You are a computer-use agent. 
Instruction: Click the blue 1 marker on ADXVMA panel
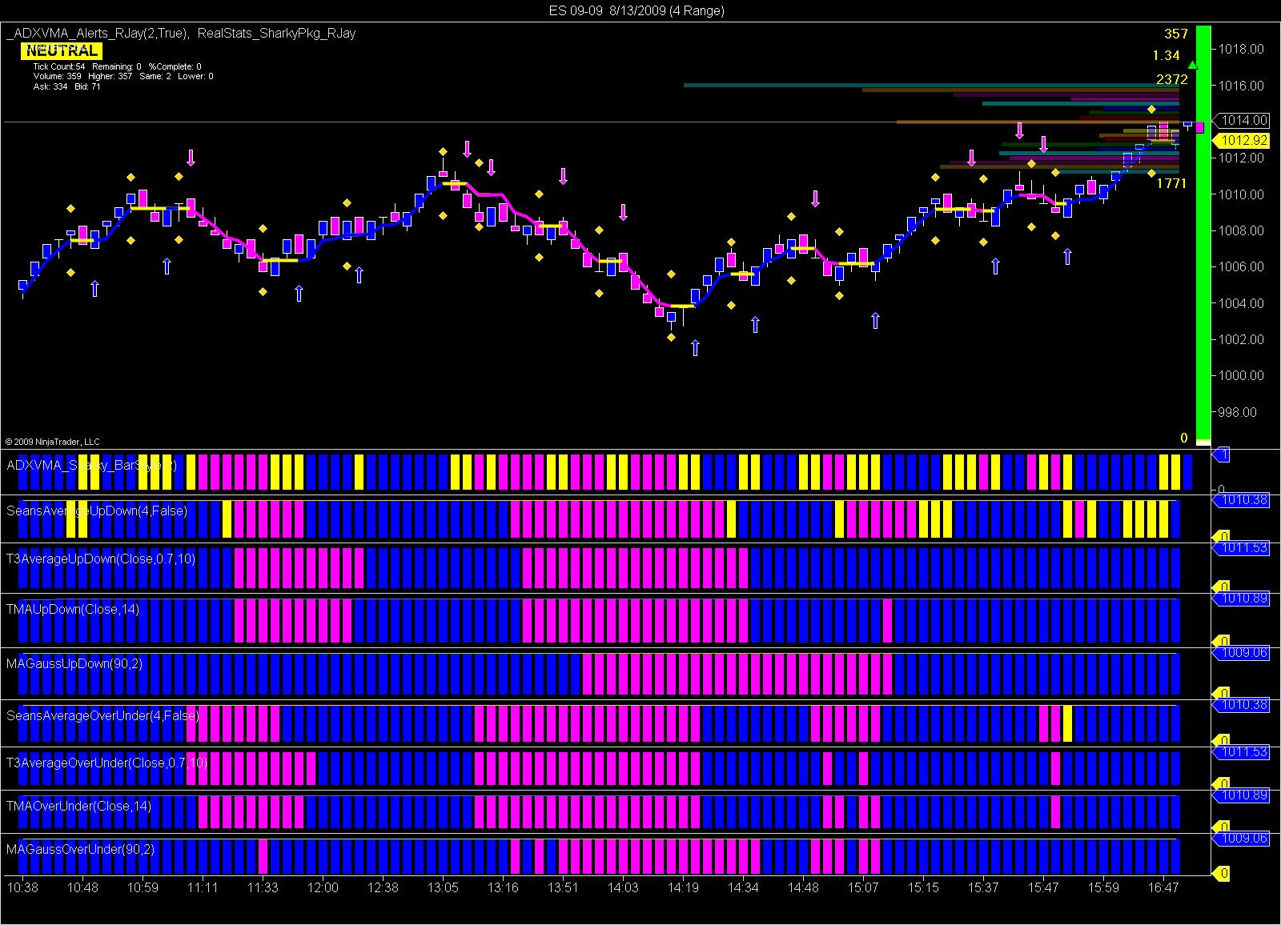1222,454
